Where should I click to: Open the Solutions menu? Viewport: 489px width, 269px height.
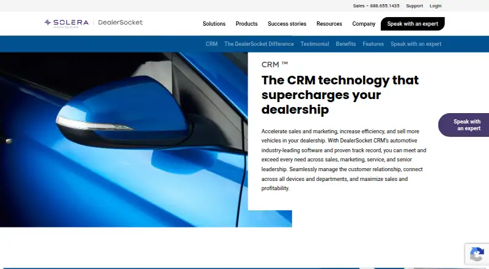(x=214, y=24)
